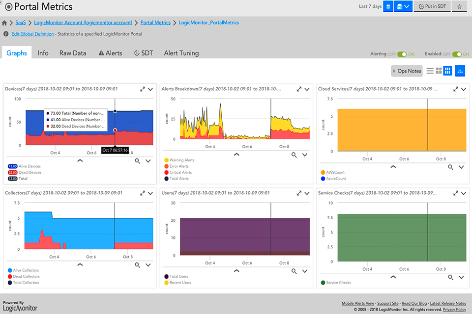Toggle Dead Devices legend series
This screenshot has width=472, height=314.
coord(25,173)
